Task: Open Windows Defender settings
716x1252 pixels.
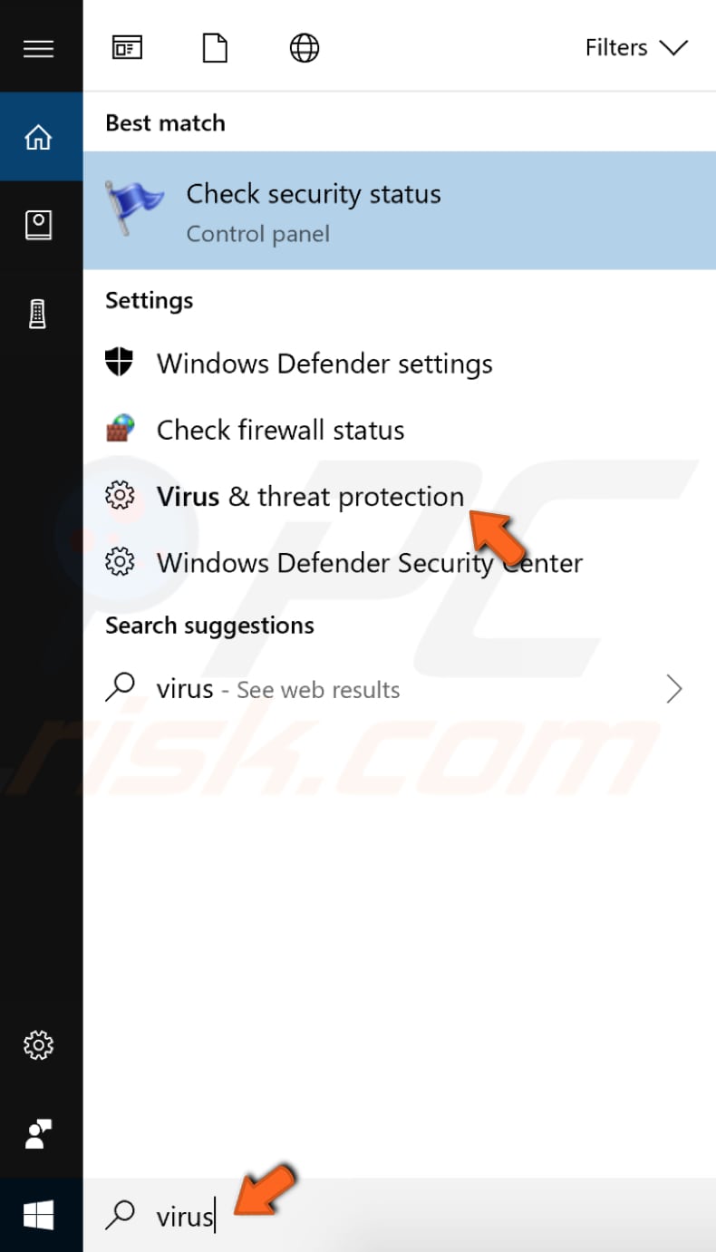Action: 324,364
